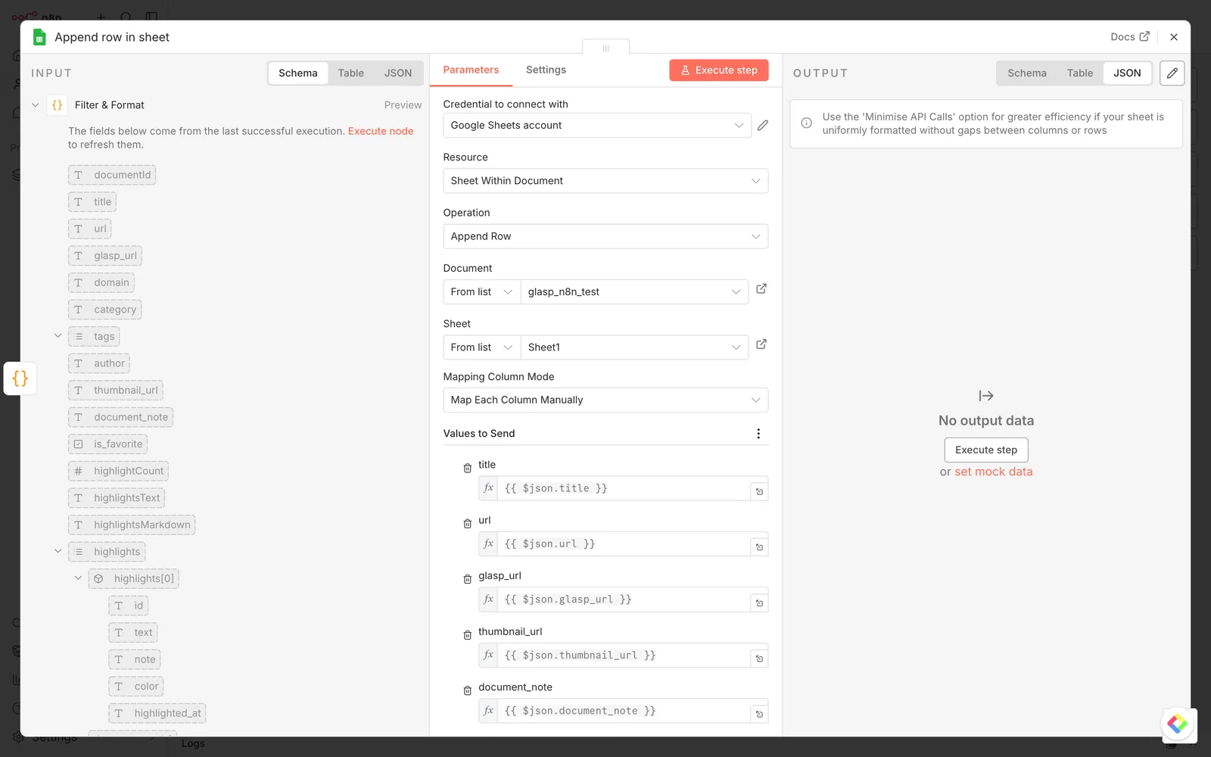
Task: Open the Mapping Column Mode dropdown
Action: click(605, 400)
